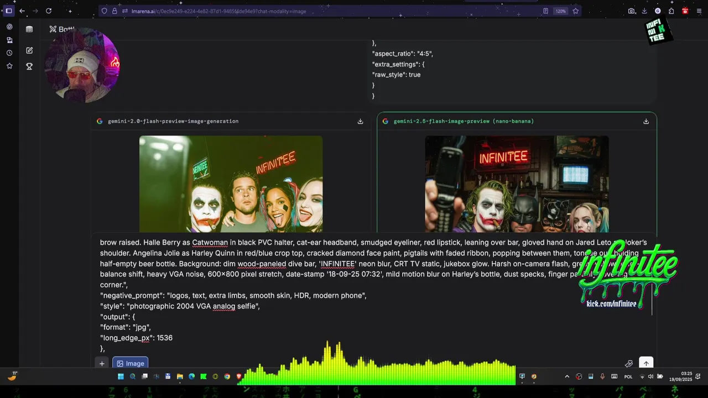Open browser downloads panel
Viewport: 708px width, 398px height.
pyautogui.click(x=644, y=11)
